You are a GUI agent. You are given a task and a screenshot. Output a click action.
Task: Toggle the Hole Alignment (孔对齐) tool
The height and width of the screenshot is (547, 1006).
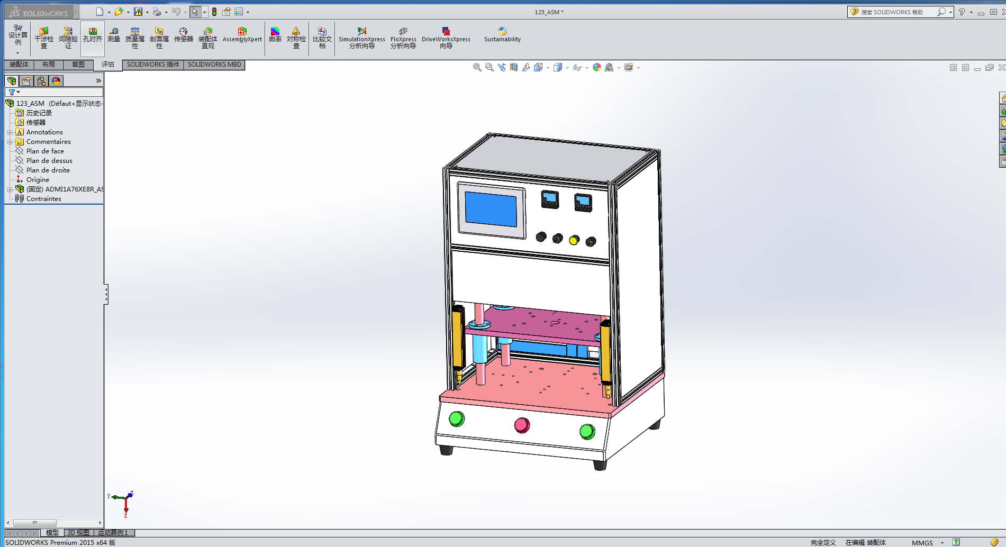point(93,35)
